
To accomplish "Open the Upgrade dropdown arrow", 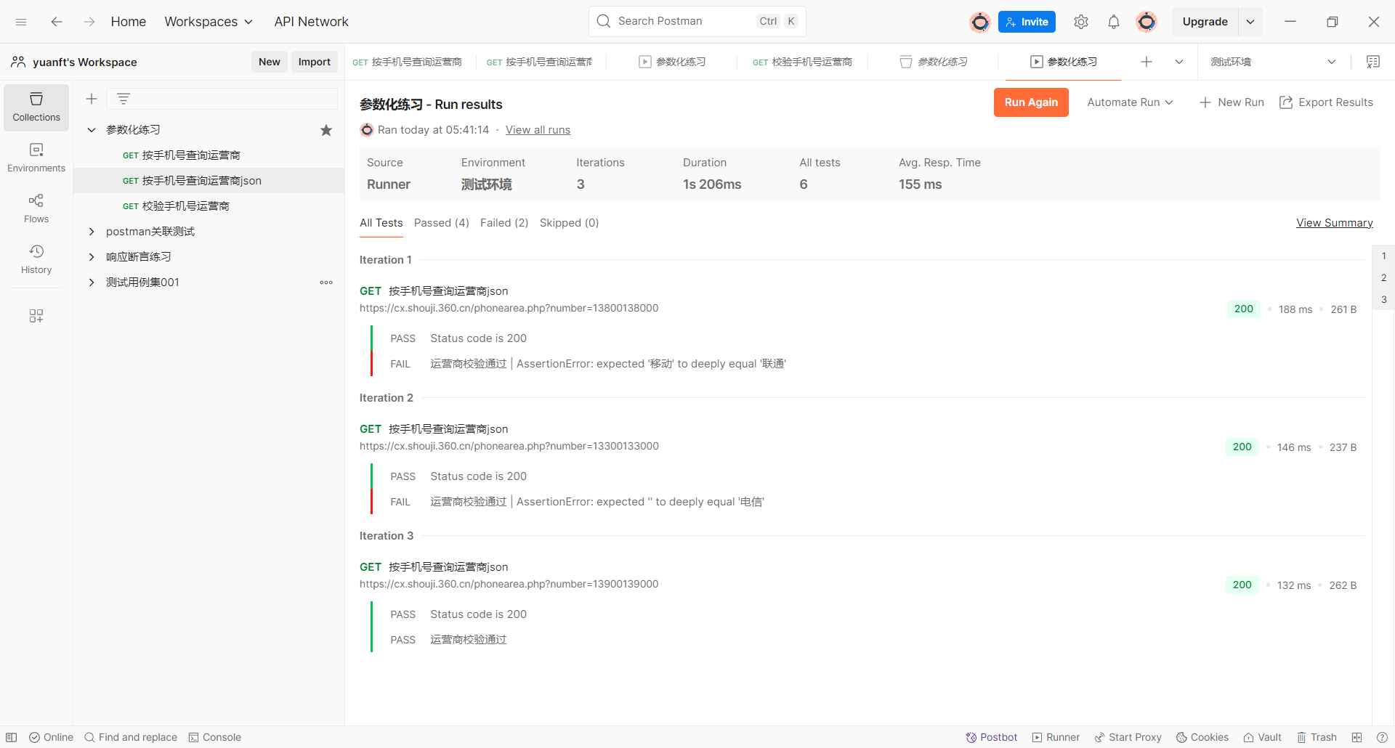I will click(1250, 22).
